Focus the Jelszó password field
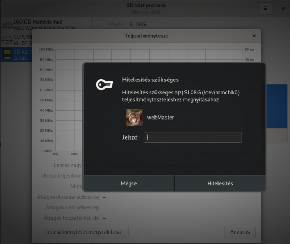This screenshot has height=244, width=290. coord(193,137)
